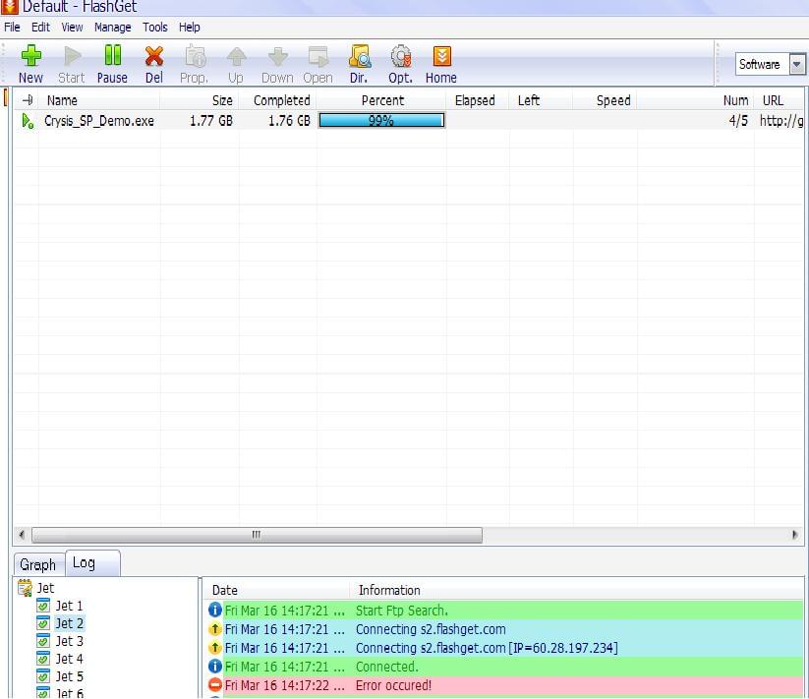
Task: Click info icon on Start Ftp Search row
Action: tap(215, 611)
